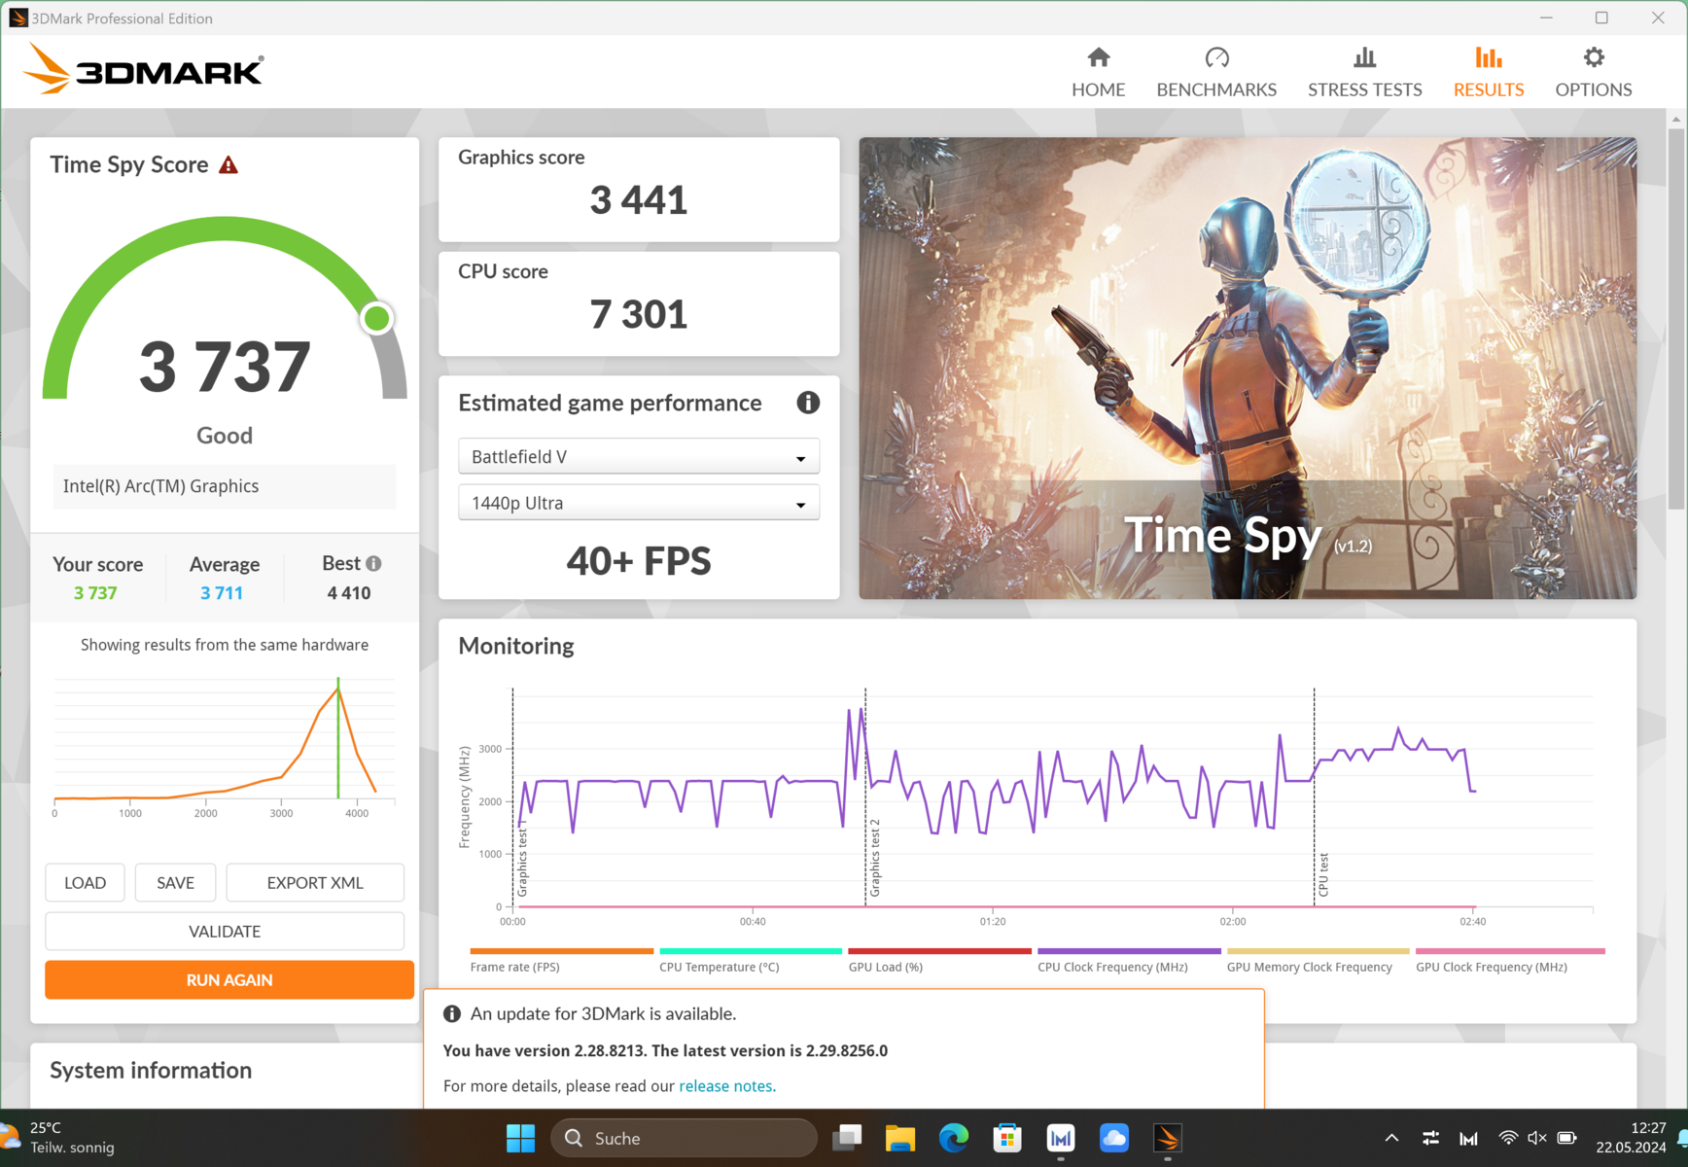Image resolution: width=1688 pixels, height=1167 pixels.
Task: Click the 3DMark logo in the header
Action: [143, 69]
